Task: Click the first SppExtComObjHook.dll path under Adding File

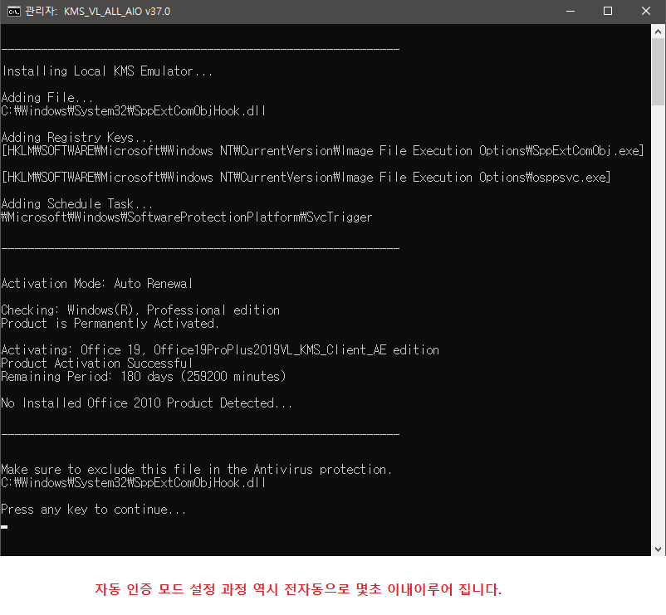Action: (134, 111)
